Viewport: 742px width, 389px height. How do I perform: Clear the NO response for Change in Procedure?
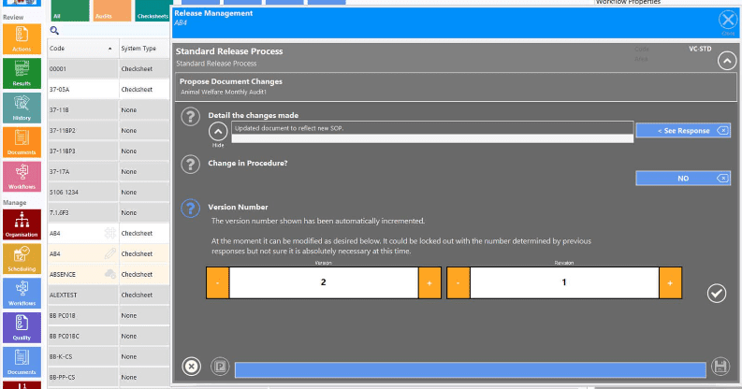pyautogui.click(x=722, y=178)
